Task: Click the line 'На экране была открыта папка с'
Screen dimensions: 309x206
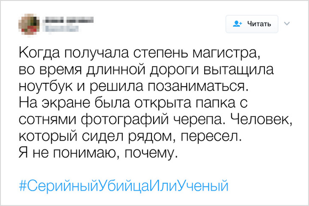Action: point(132,102)
